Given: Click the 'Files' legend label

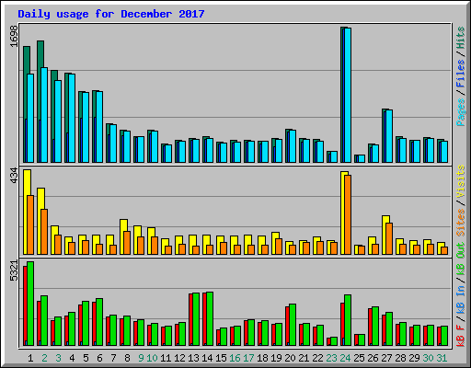Looking at the screenshot, I should tap(461, 74).
